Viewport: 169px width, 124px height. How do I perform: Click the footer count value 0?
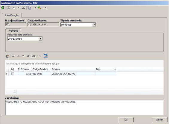pyautogui.click(x=14, y=92)
